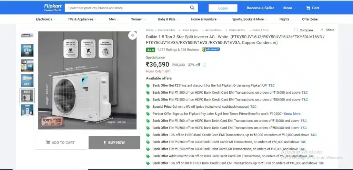This screenshot has width=353, height=170.
Task: Click the Daikin 1.5 Ton product title
Action: 235,40
